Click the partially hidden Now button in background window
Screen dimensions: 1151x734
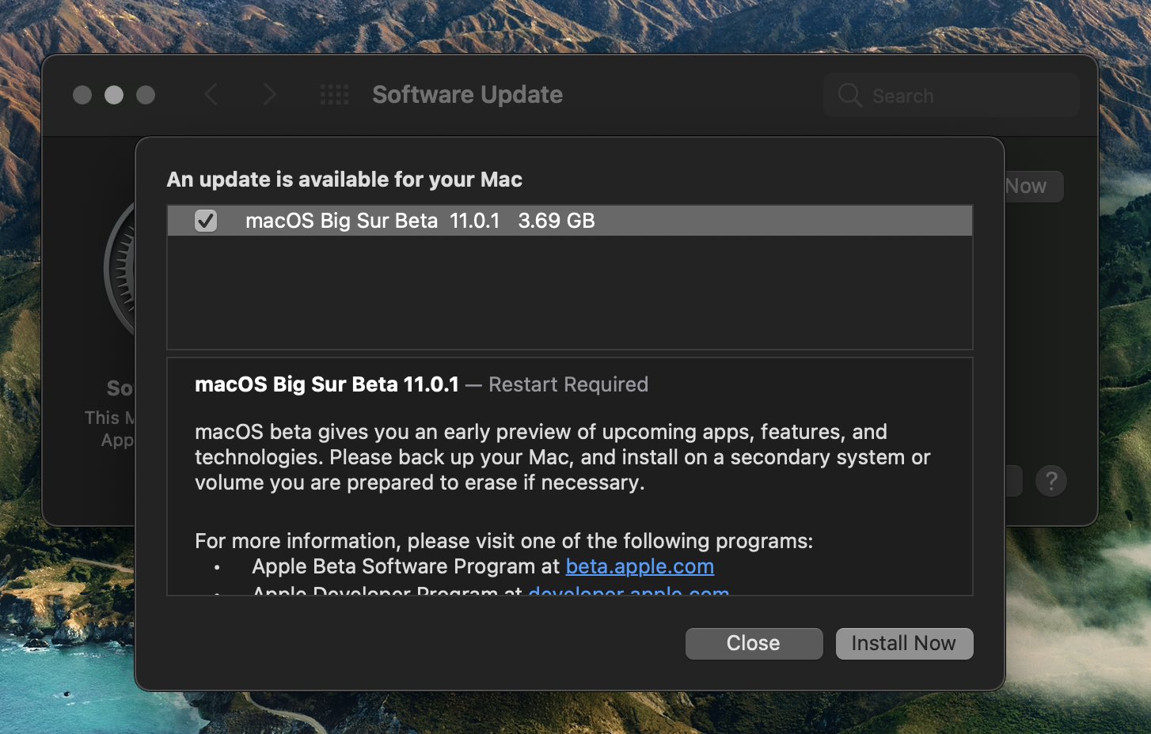click(1034, 187)
